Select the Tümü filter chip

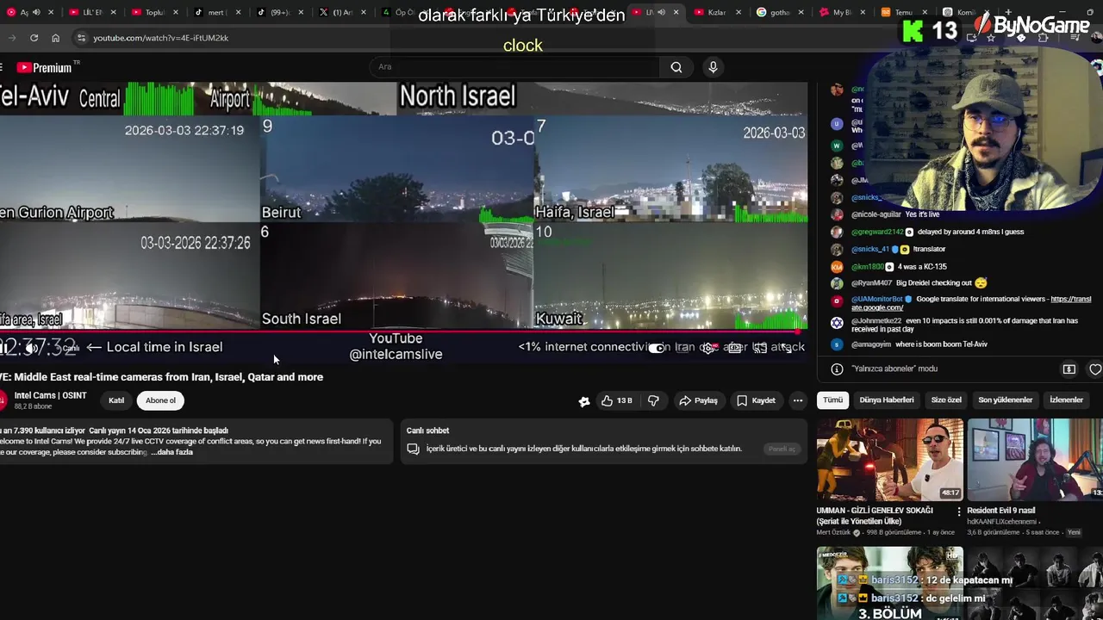832,400
